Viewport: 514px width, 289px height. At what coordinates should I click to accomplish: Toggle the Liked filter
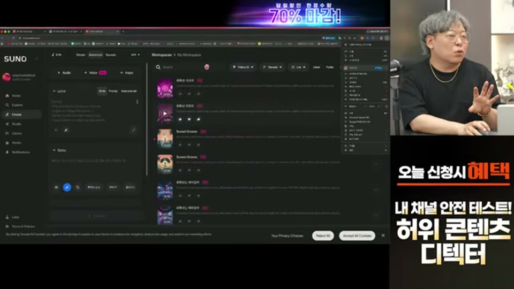tap(316, 67)
